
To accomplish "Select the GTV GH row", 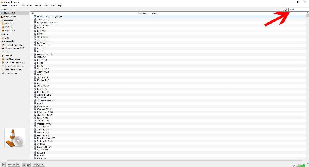I will (168, 74).
